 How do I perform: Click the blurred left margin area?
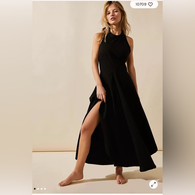pos(16,97)
